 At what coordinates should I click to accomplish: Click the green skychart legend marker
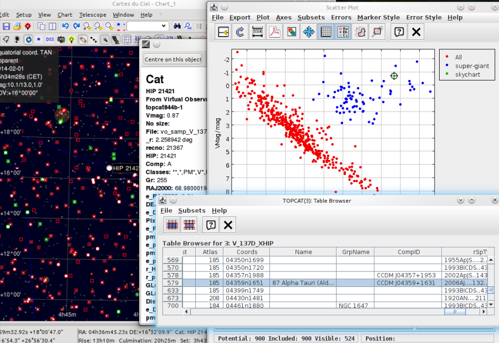447,74
